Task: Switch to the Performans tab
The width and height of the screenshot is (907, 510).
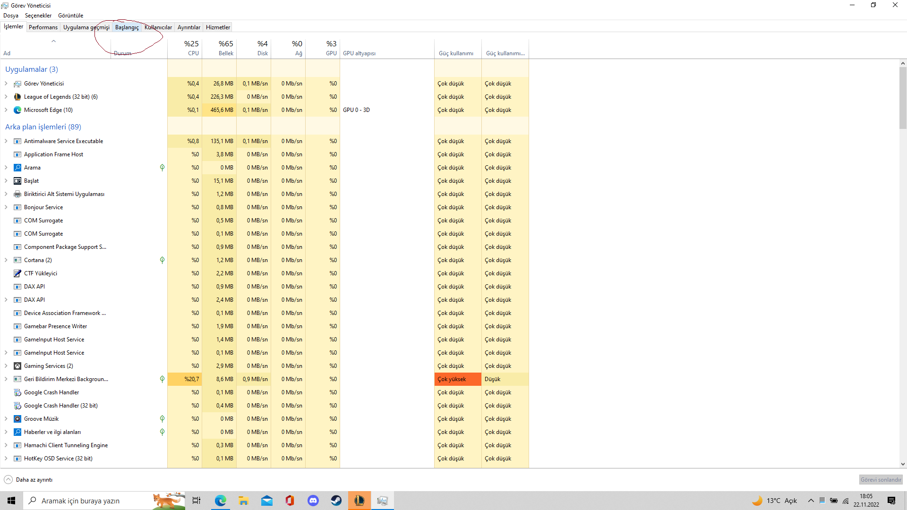Action: point(43,27)
